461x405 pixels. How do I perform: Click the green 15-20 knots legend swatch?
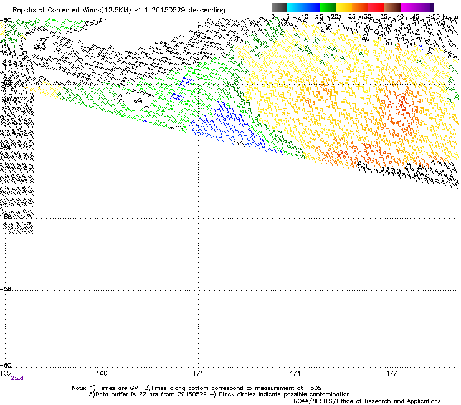(328, 7)
